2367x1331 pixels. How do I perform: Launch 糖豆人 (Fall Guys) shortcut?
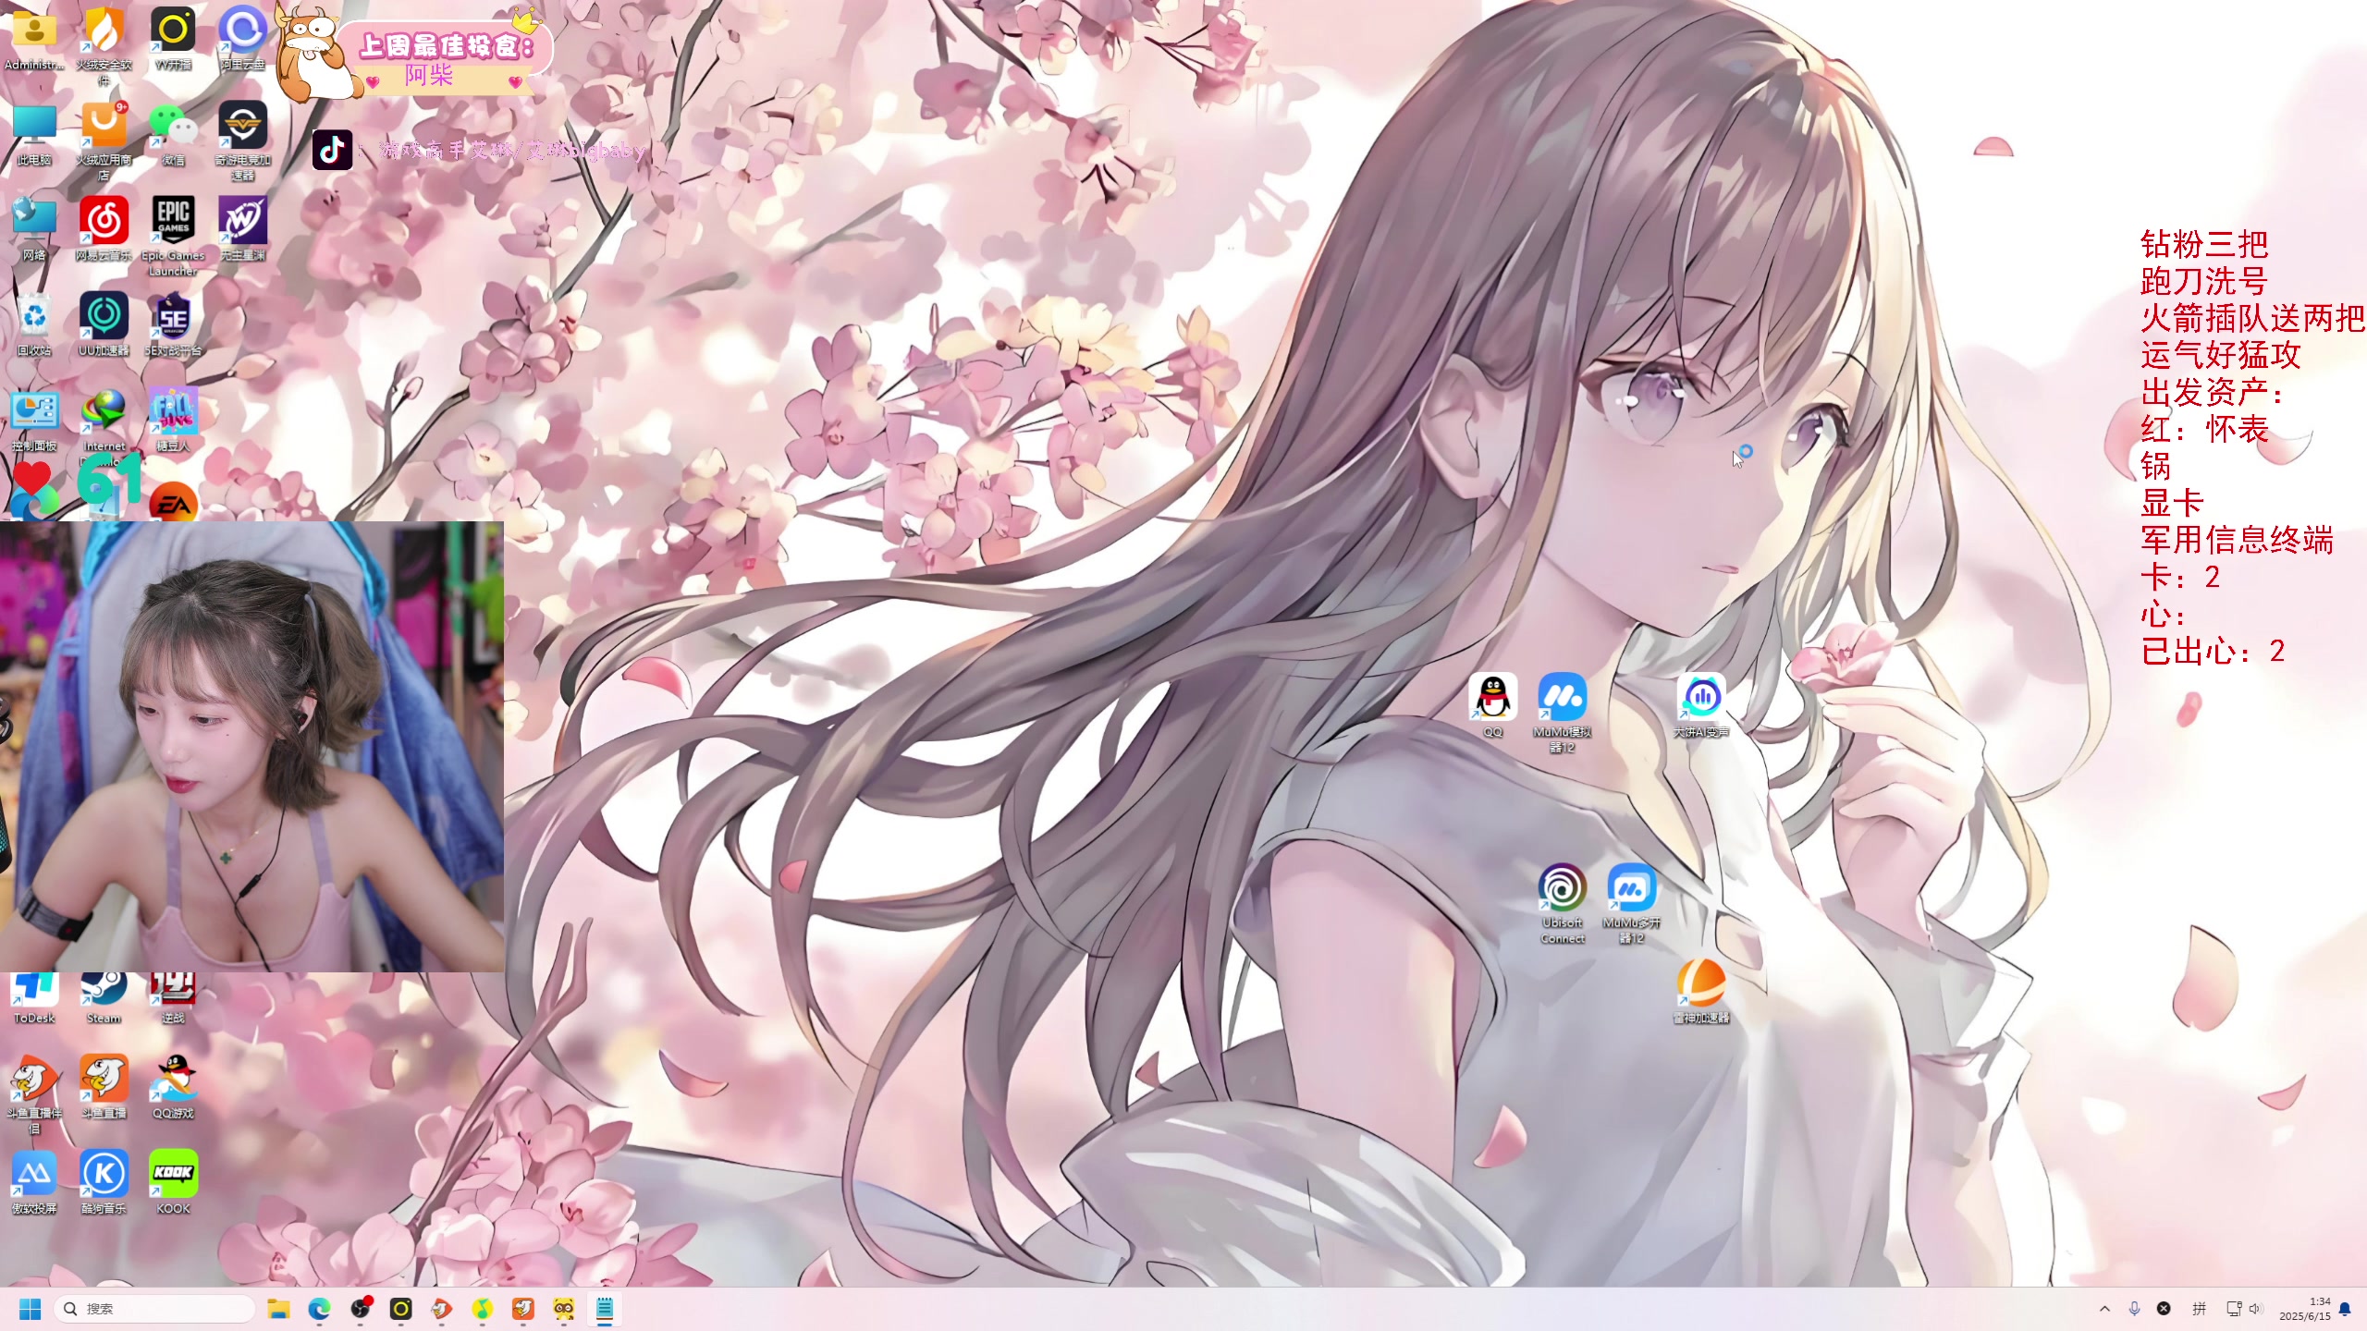click(173, 420)
